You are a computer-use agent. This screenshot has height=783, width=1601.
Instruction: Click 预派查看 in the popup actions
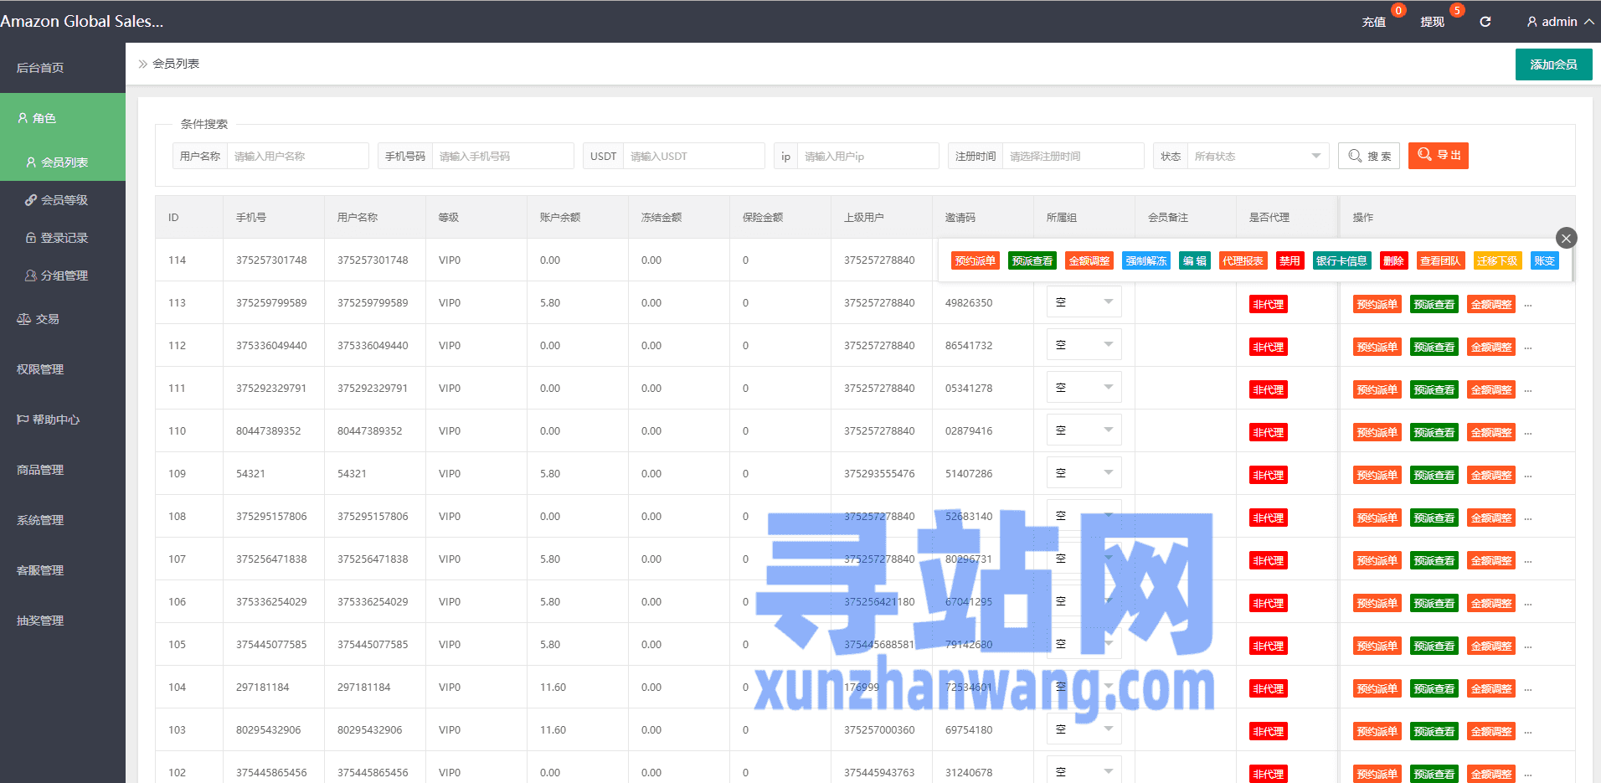1032,260
